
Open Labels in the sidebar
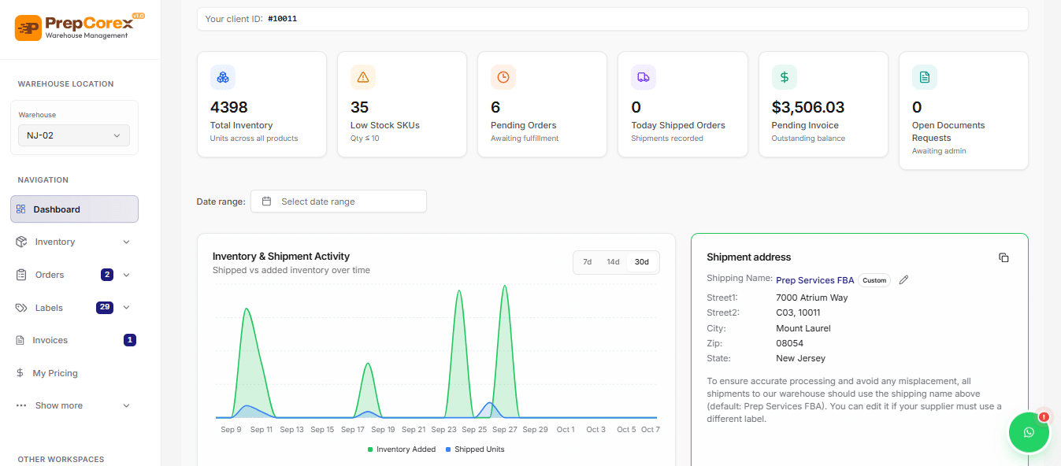[x=74, y=308]
